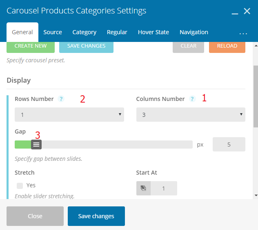Close the settings dialog with X

click(x=247, y=11)
